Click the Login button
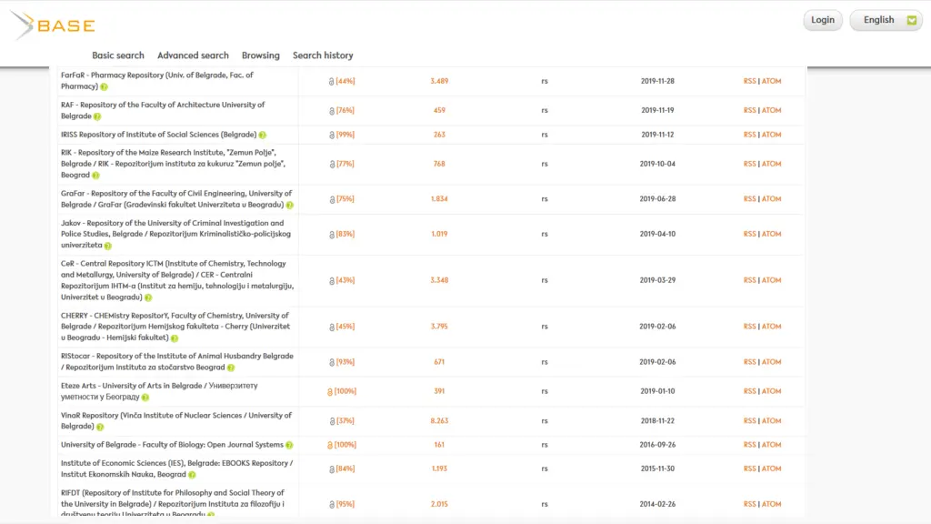The image size is (931, 524). point(823,20)
